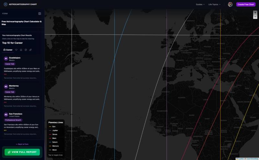Click the #3 rank badge for San Francisco

(6, 115)
